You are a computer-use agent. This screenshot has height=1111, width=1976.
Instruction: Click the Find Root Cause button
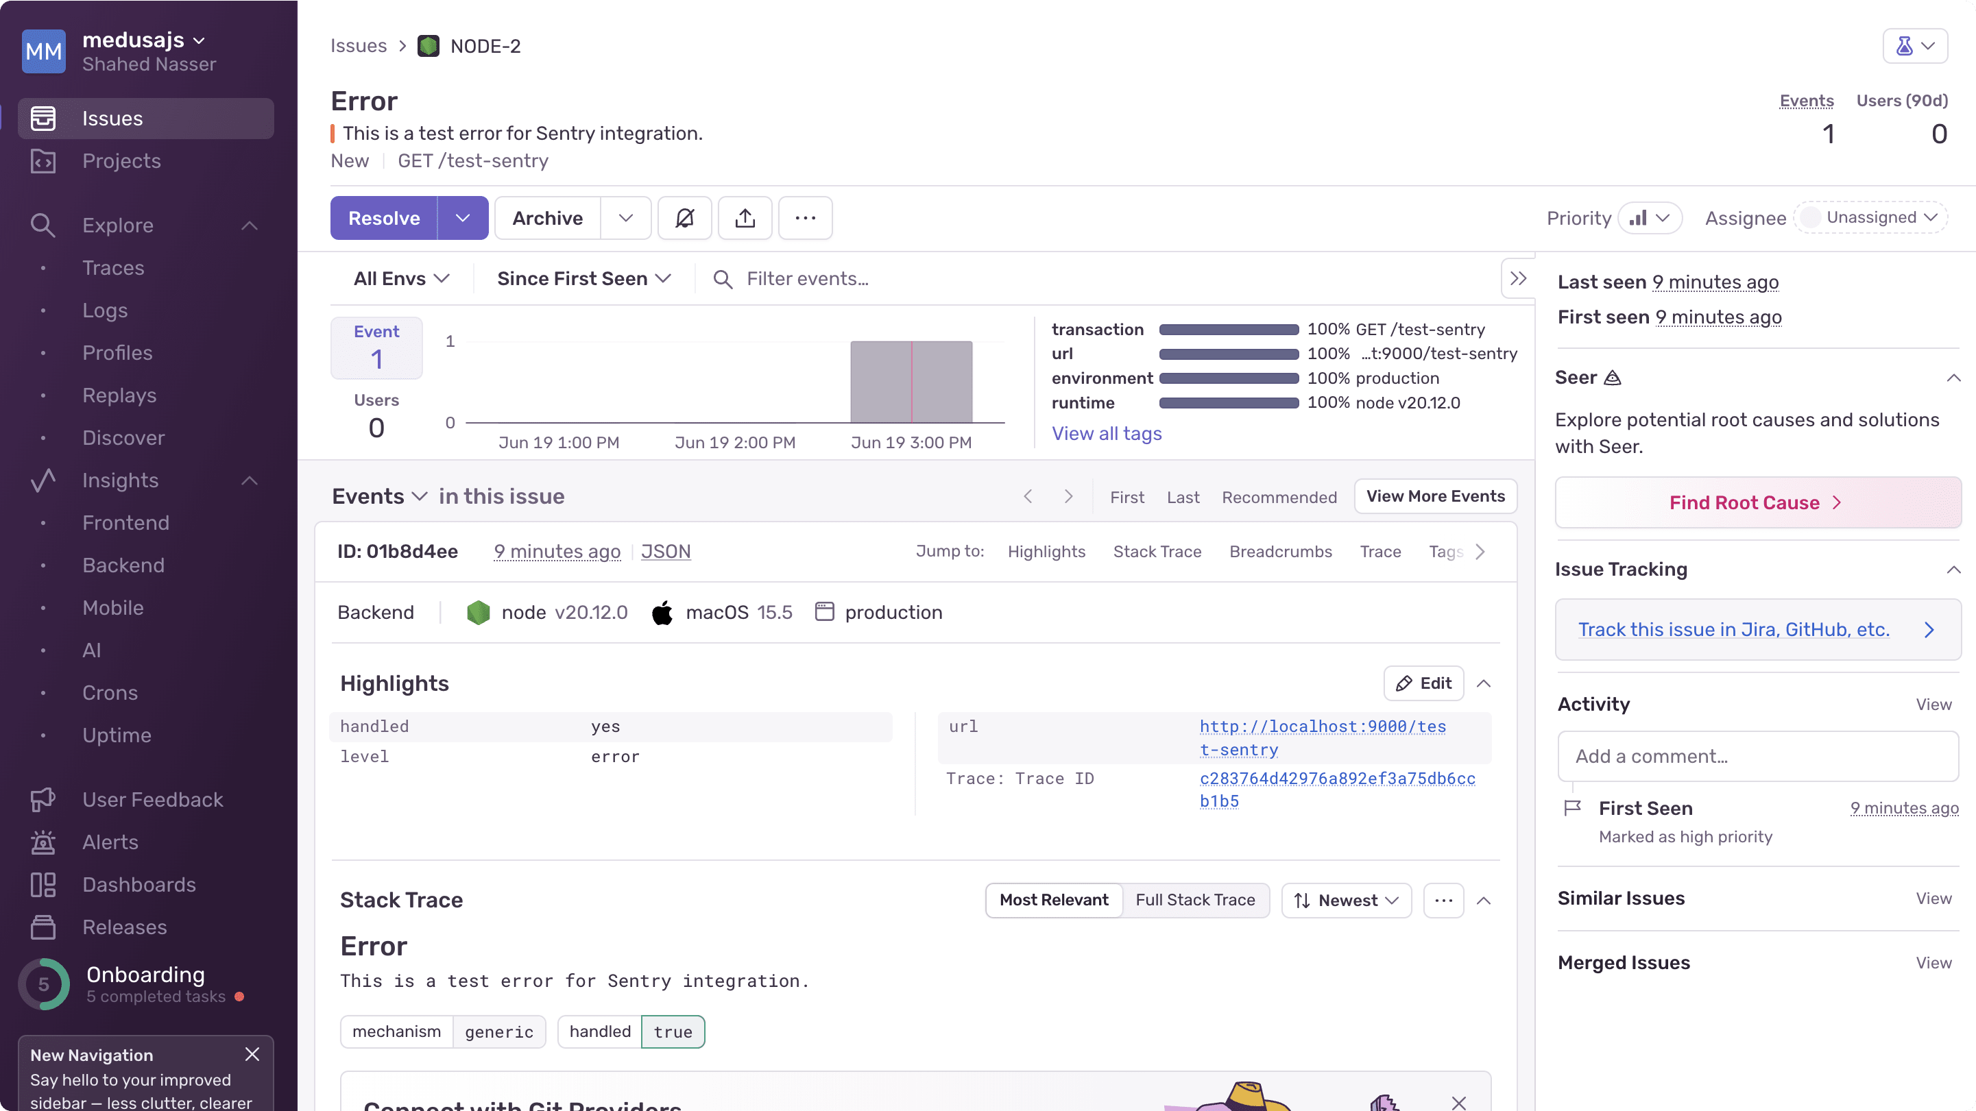(1757, 502)
